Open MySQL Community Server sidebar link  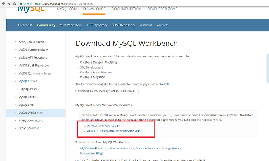pos(35,73)
